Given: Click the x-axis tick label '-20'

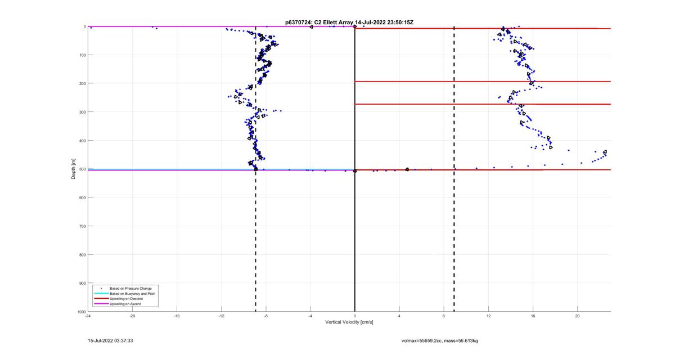Looking at the screenshot, I should [x=132, y=316].
